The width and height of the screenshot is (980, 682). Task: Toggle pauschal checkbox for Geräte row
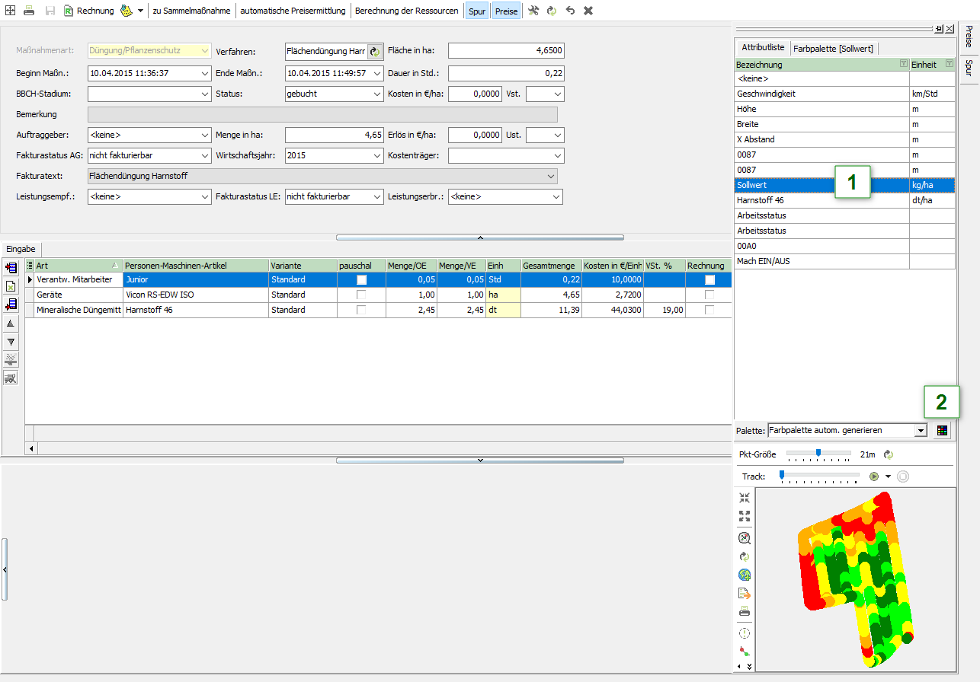[361, 295]
